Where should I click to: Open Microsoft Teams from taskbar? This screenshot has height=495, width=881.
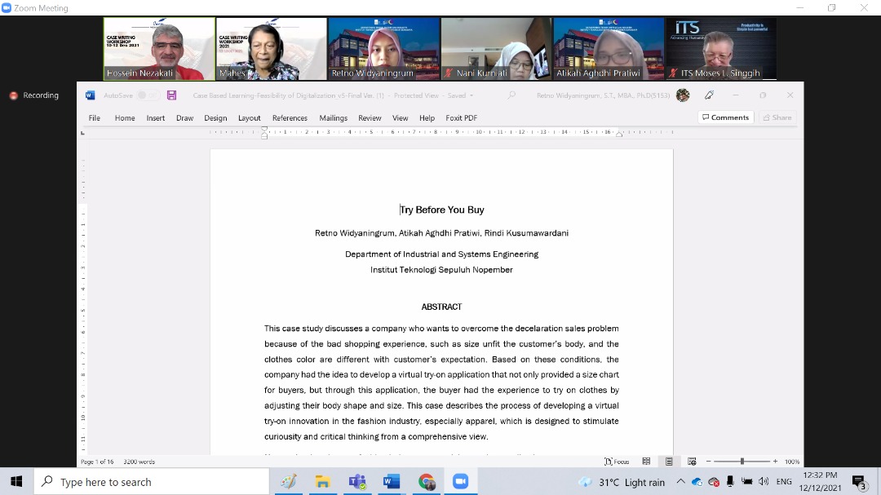pos(357,481)
